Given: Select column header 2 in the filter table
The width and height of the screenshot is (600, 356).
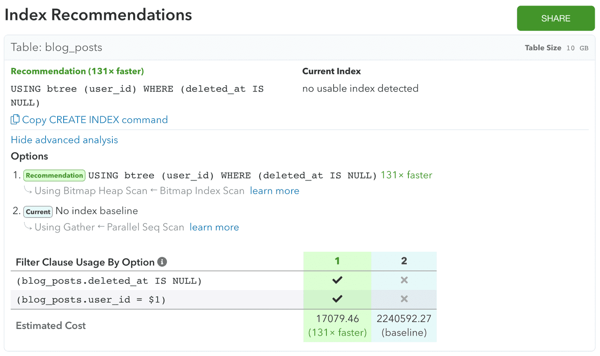Looking at the screenshot, I should [404, 261].
